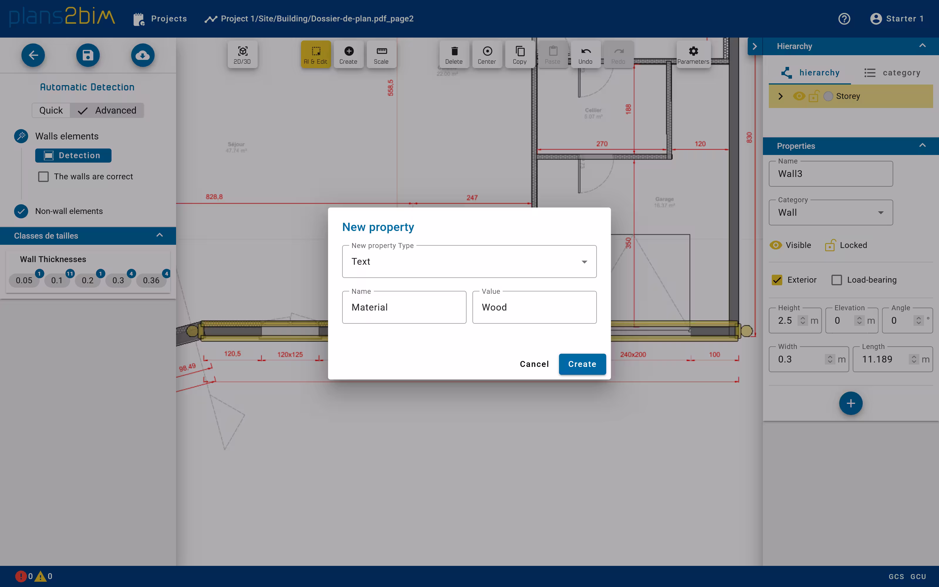Expand the Storey node in Hierarchy

pos(780,96)
